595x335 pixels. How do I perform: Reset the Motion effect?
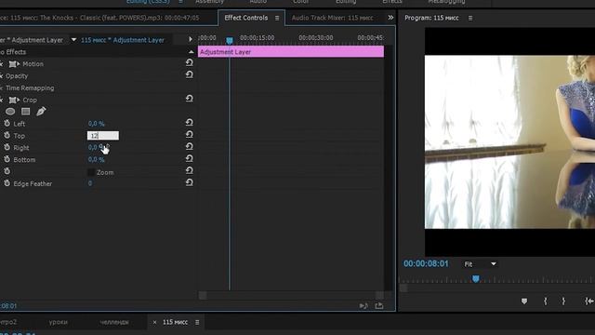(x=189, y=62)
